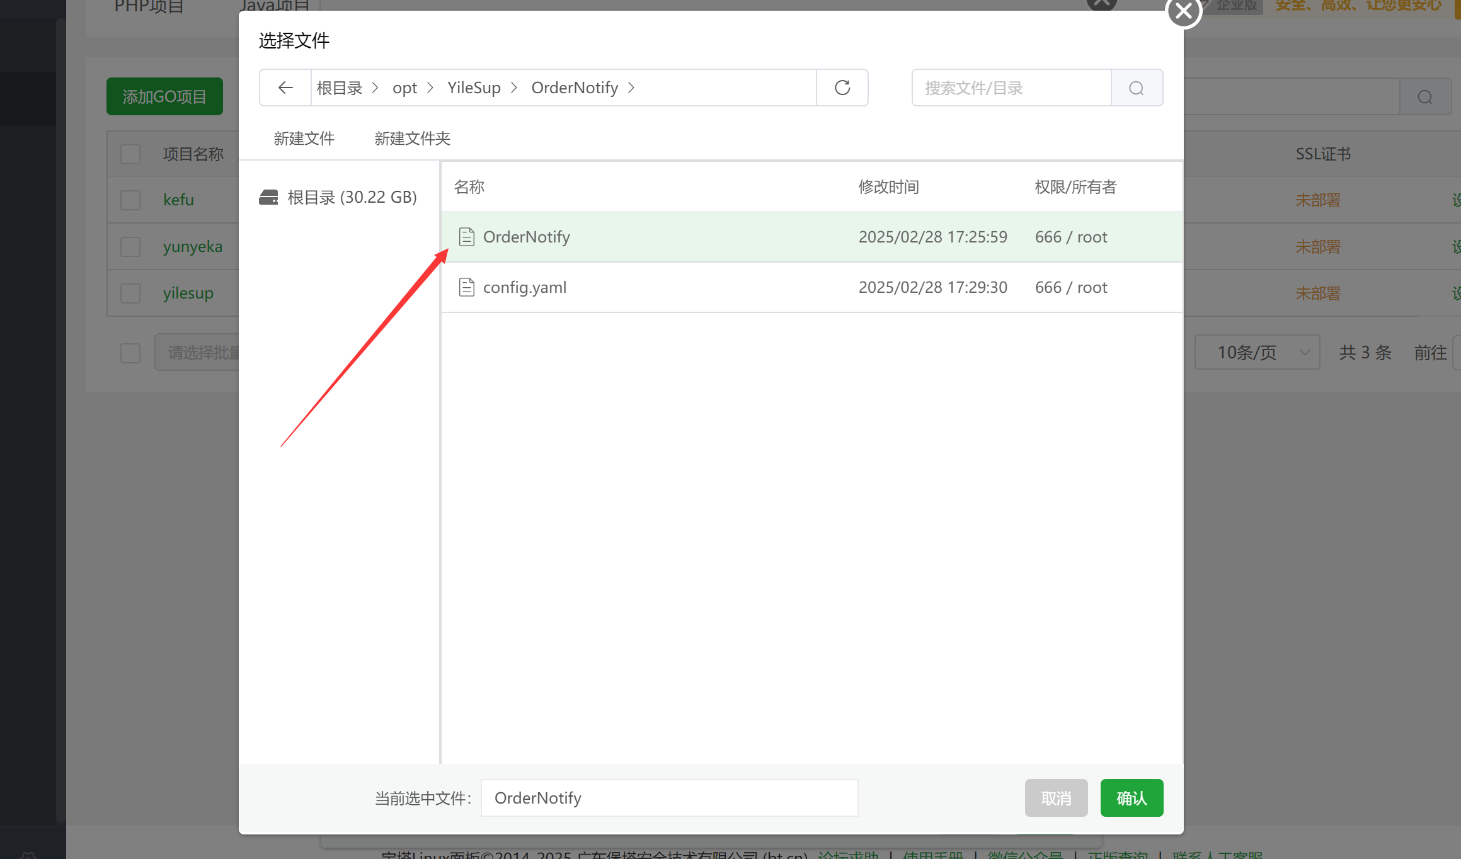1461x859 pixels.
Task: Check the yunyeka project checkbox
Action: [130, 246]
